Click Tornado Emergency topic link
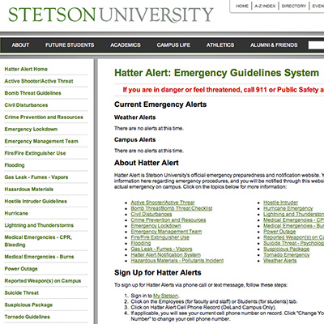324x324 pixels. tap(287, 255)
